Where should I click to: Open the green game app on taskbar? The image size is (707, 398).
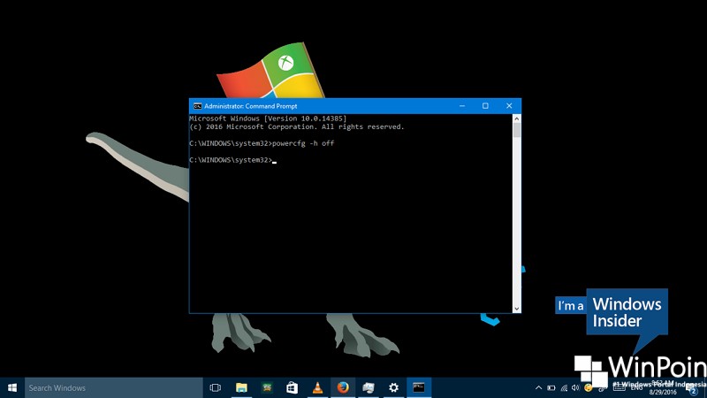(267, 387)
